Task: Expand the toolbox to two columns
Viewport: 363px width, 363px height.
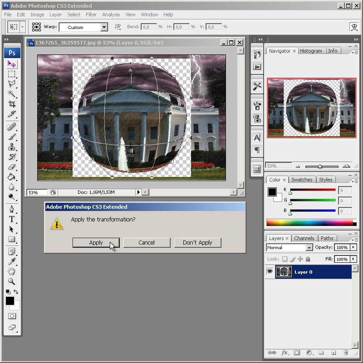Action: (x=6, y=39)
